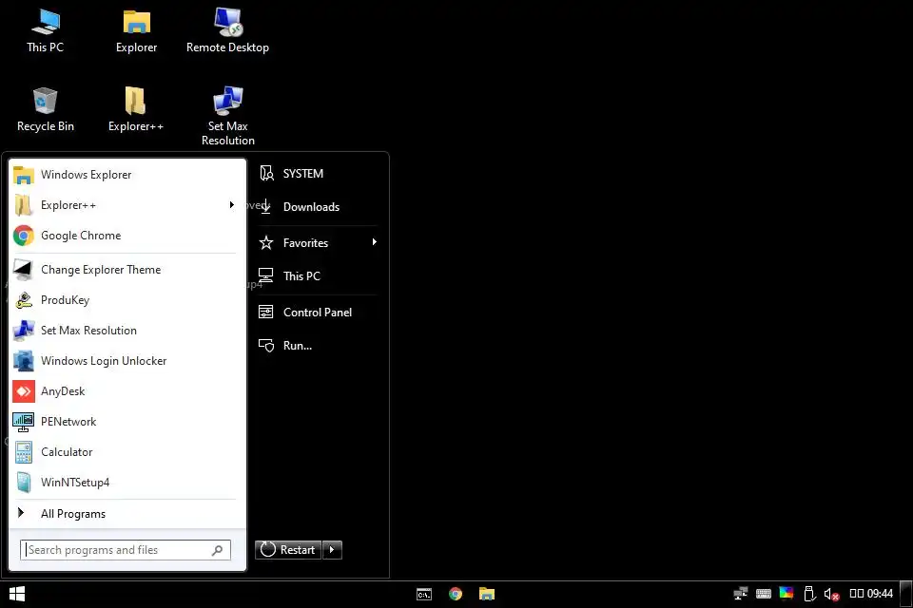Expand the Explorer++ submenu arrow
The image size is (913, 608).
[232, 205]
